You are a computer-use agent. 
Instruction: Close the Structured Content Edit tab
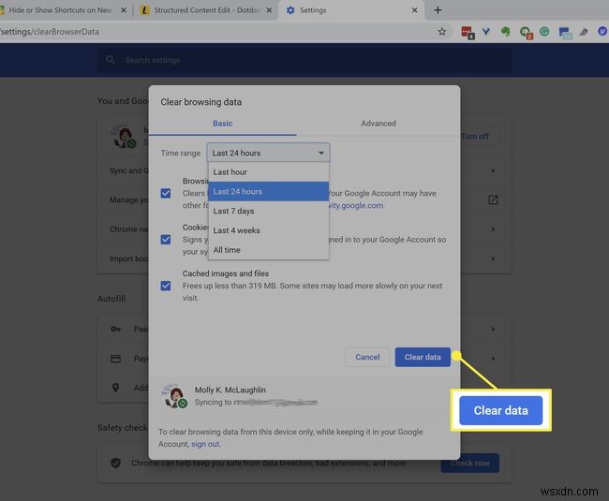click(x=269, y=10)
